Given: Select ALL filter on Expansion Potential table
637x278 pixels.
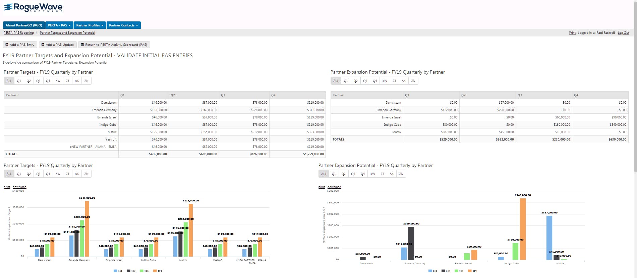Looking at the screenshot, I should 336,81.
